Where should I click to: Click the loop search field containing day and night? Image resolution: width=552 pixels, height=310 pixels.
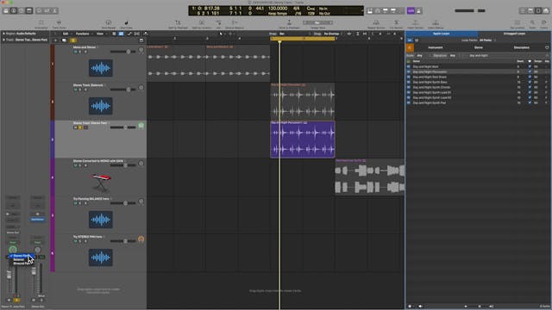coord(506,55)
